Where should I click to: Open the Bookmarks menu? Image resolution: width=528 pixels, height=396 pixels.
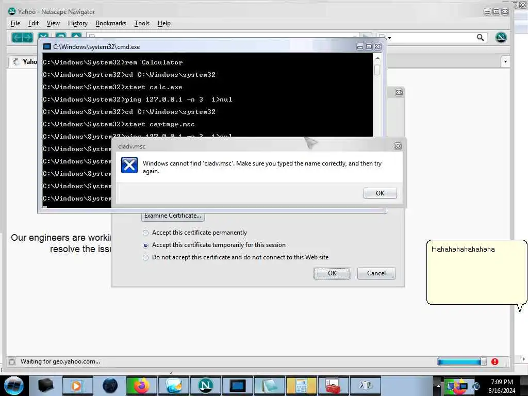click(x=111, y=23)
